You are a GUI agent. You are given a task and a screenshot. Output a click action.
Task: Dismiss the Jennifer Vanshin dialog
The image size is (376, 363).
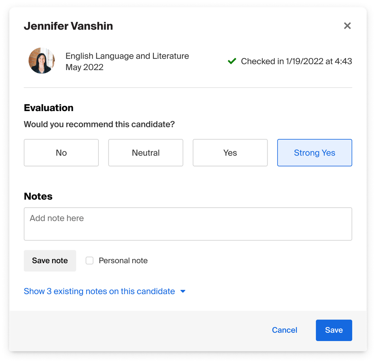pos(347,26)
